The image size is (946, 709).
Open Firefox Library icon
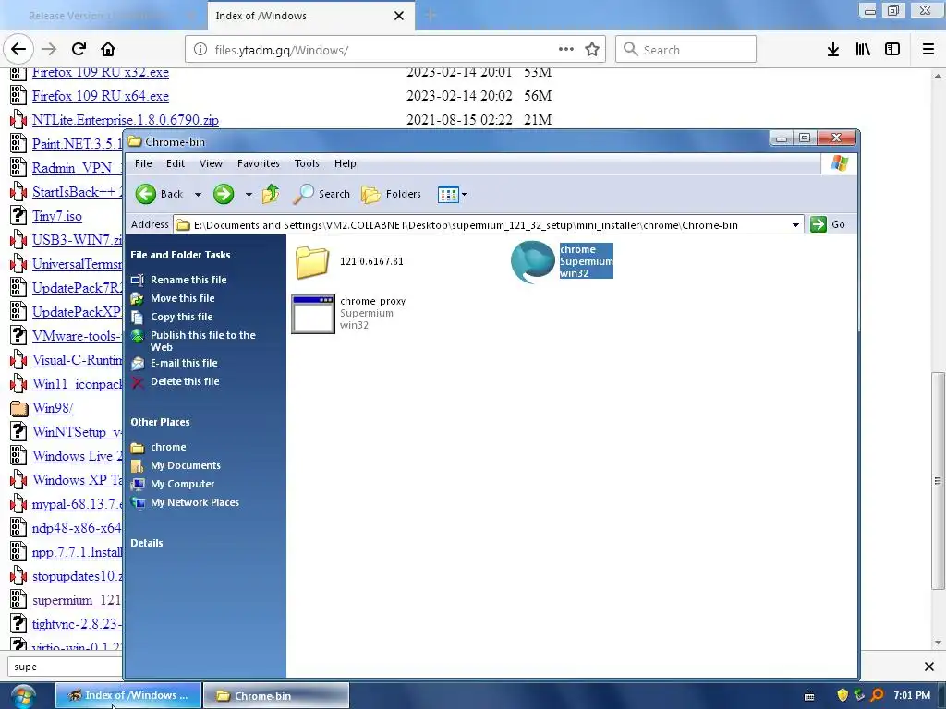click(863, 50)
